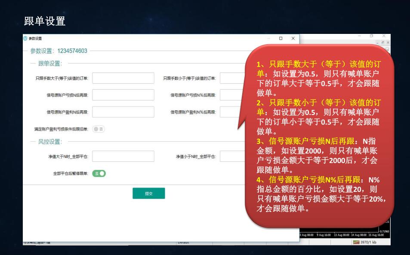Screen dimensions: 410x255
Task: Click the 参数设置 dialog title bar icon
Action: pos(26,39)
